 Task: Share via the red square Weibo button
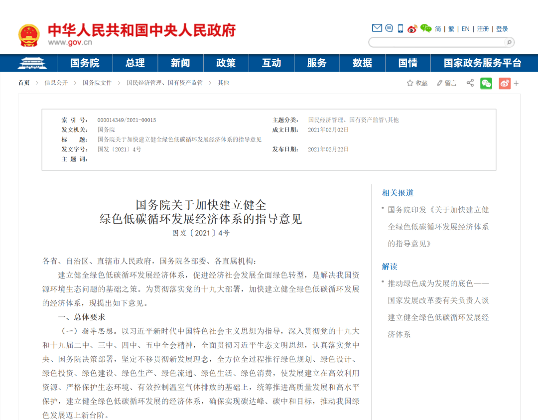(504, 83)
